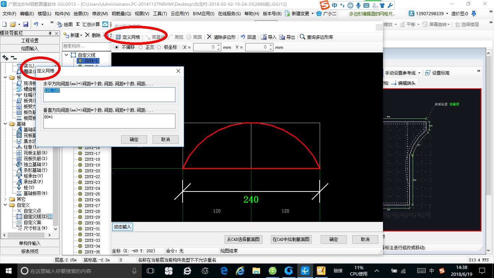
Task: Collapse the 基础 folder in navigation tree
Action: [5, 124]
